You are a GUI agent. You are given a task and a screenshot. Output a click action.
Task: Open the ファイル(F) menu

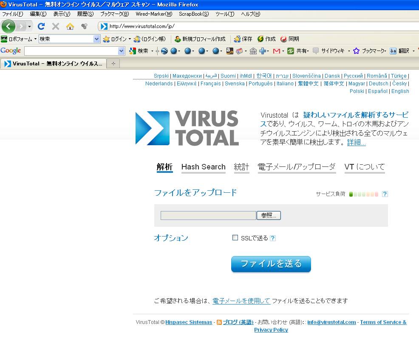point(13,14)
